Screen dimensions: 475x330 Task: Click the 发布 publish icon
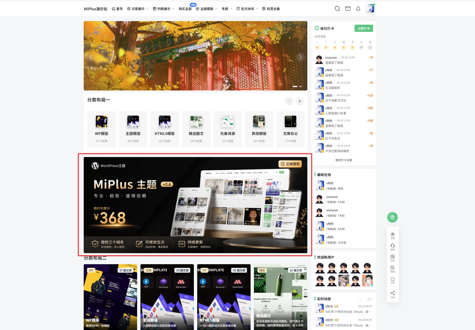(393, 258)
